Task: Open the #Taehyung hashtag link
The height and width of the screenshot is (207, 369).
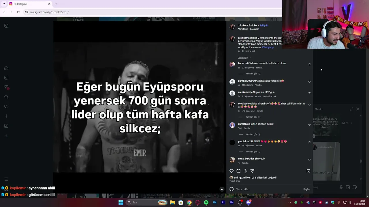Action: [x=268, y=47]
